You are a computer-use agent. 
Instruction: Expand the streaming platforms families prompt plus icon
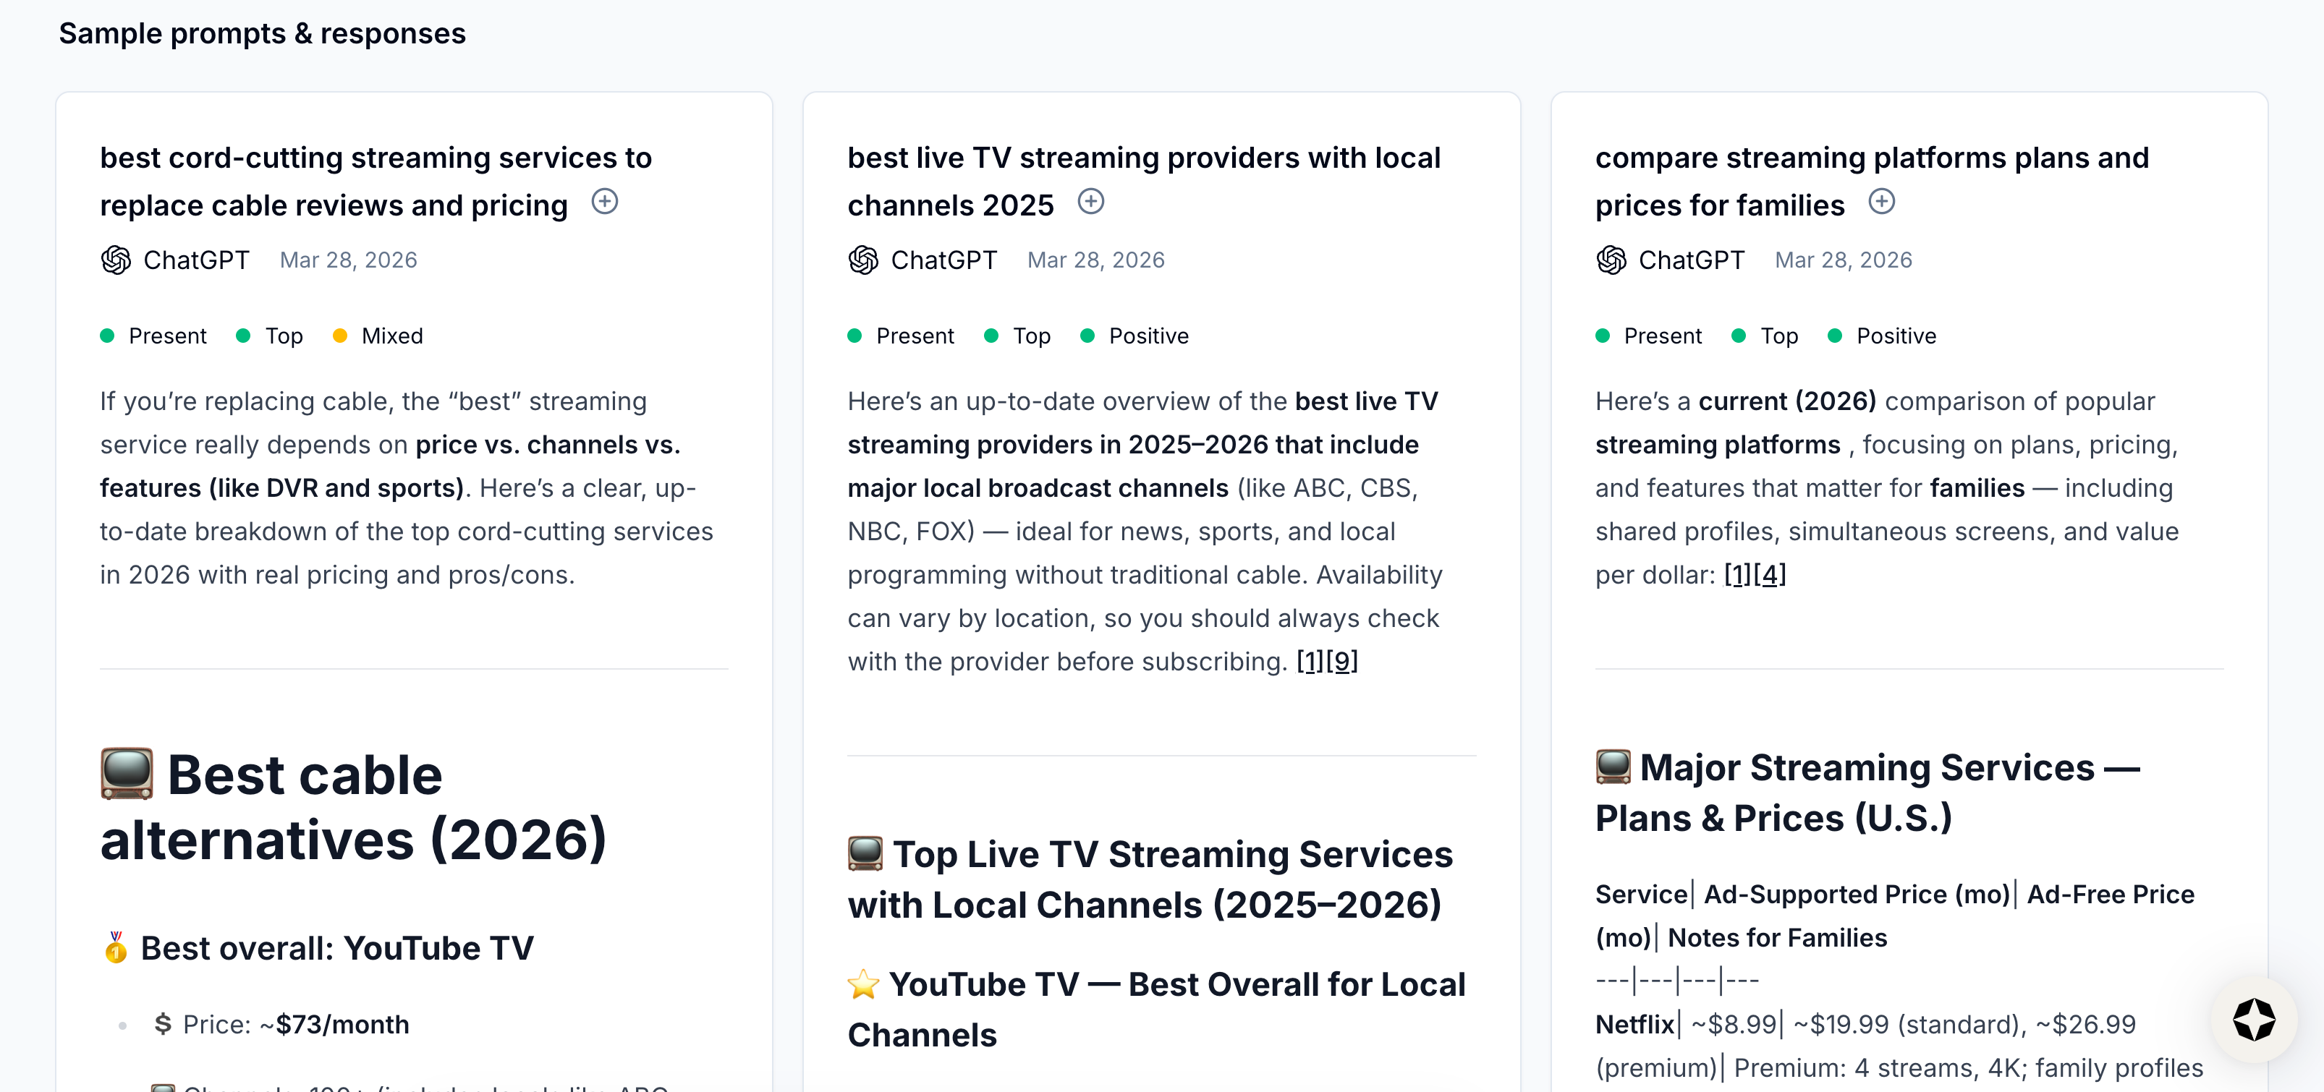pyautogui.click(x=1881, y=201)
